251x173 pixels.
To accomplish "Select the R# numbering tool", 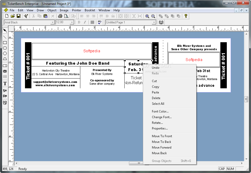I will pyautogui.click(x=5, y=96).
